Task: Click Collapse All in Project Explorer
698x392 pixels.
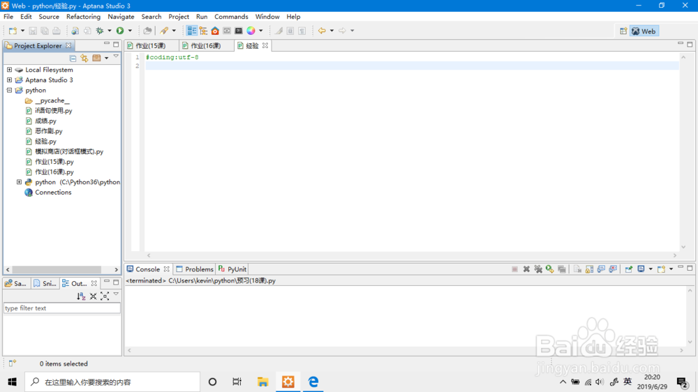Action: [73, 59]
